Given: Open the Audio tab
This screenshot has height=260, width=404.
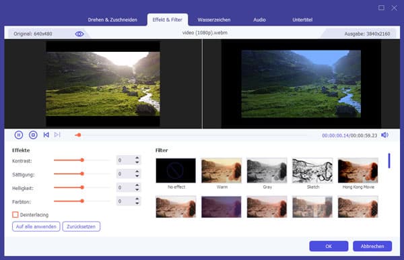Looking at the screenshot, I should tap(259, 20).
